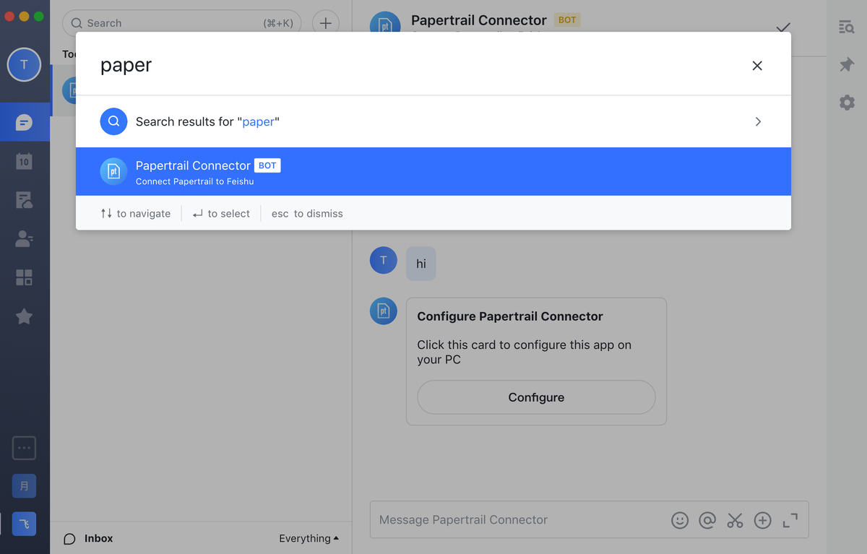Open the pinned messages icon
The image size is (867, 554).
coord(847,65)
